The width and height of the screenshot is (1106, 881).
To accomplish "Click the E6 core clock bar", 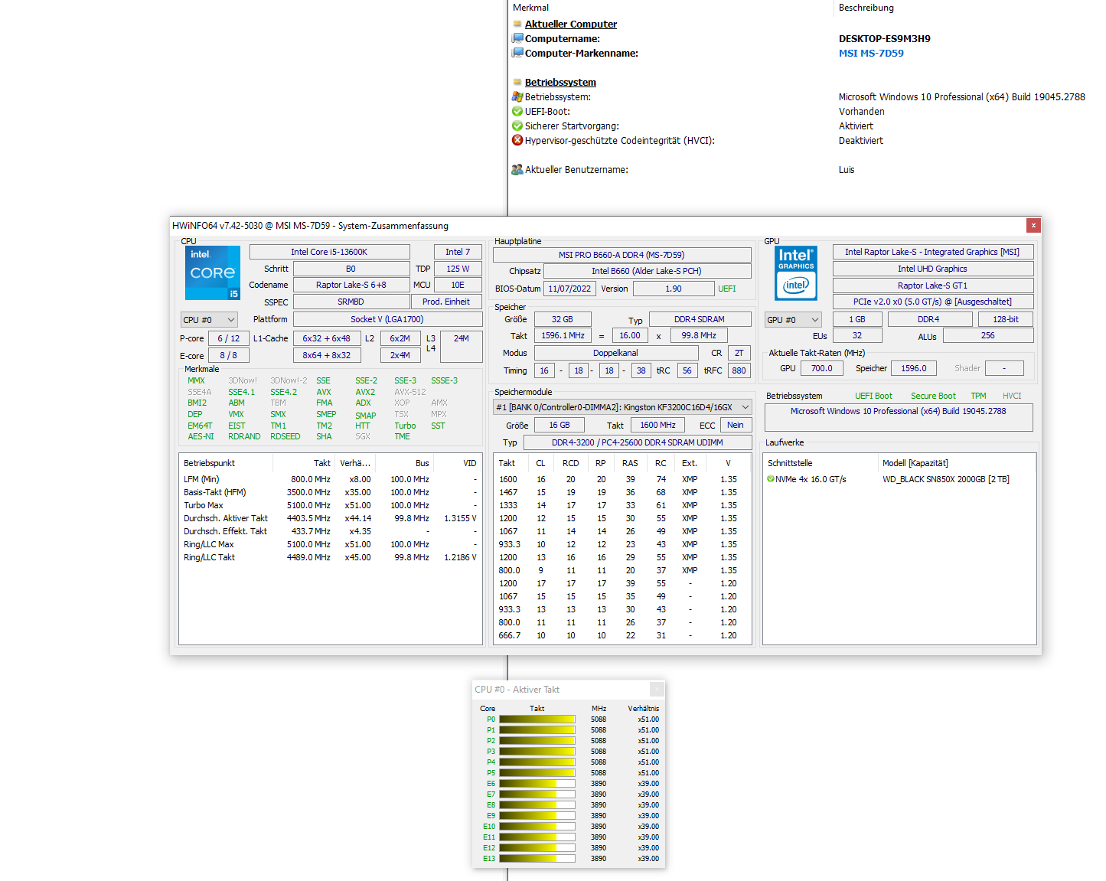I will tap(537, 783).
